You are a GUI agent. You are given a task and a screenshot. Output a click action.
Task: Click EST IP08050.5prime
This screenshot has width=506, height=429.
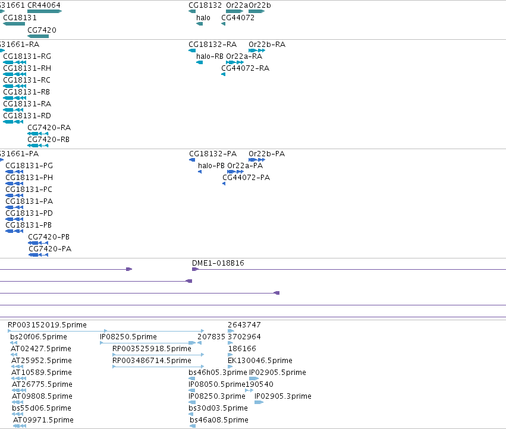point(217,384)
